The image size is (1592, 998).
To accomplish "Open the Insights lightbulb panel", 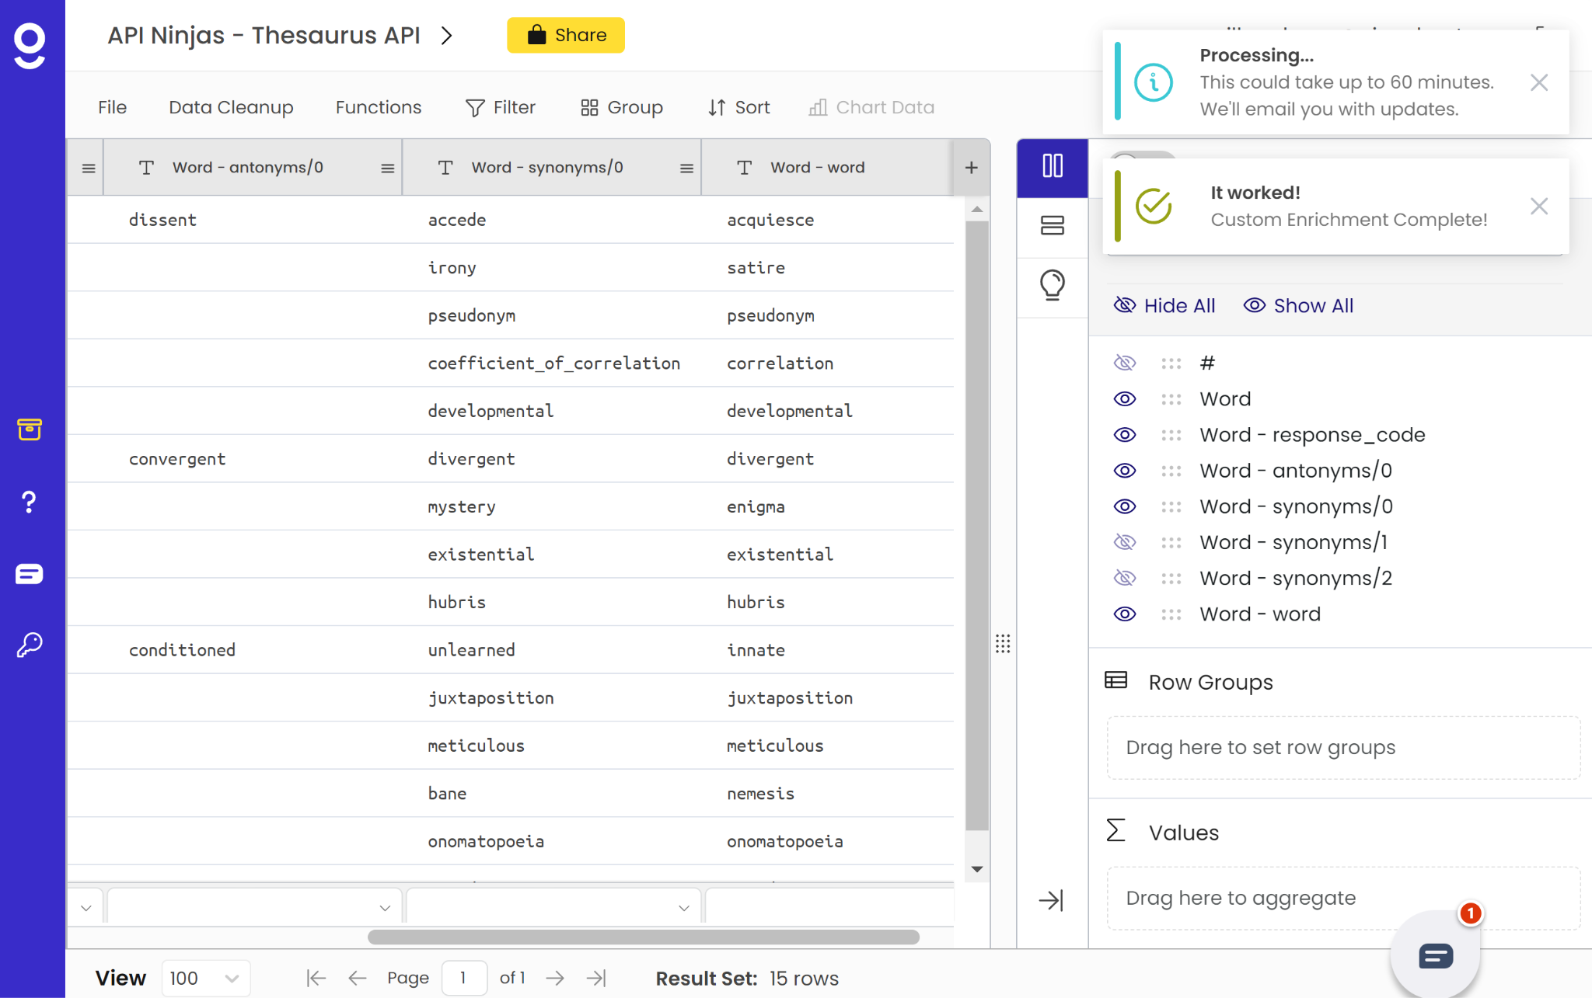I will (1052, 286).
